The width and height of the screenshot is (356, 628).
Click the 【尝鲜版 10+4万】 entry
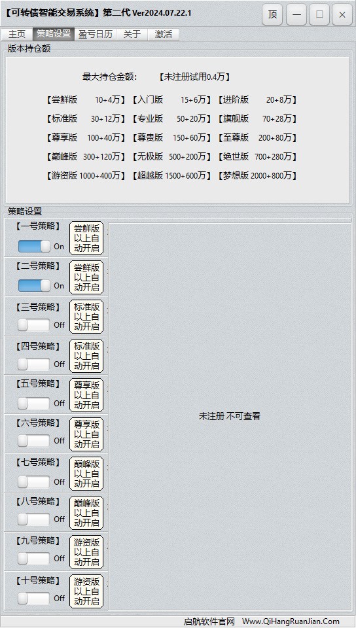pyautogui.click(x=85, y=99)
